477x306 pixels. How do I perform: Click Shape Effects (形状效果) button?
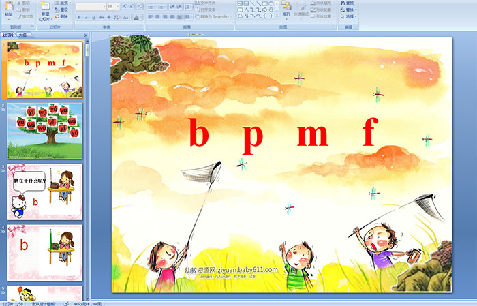click(322, 16)
